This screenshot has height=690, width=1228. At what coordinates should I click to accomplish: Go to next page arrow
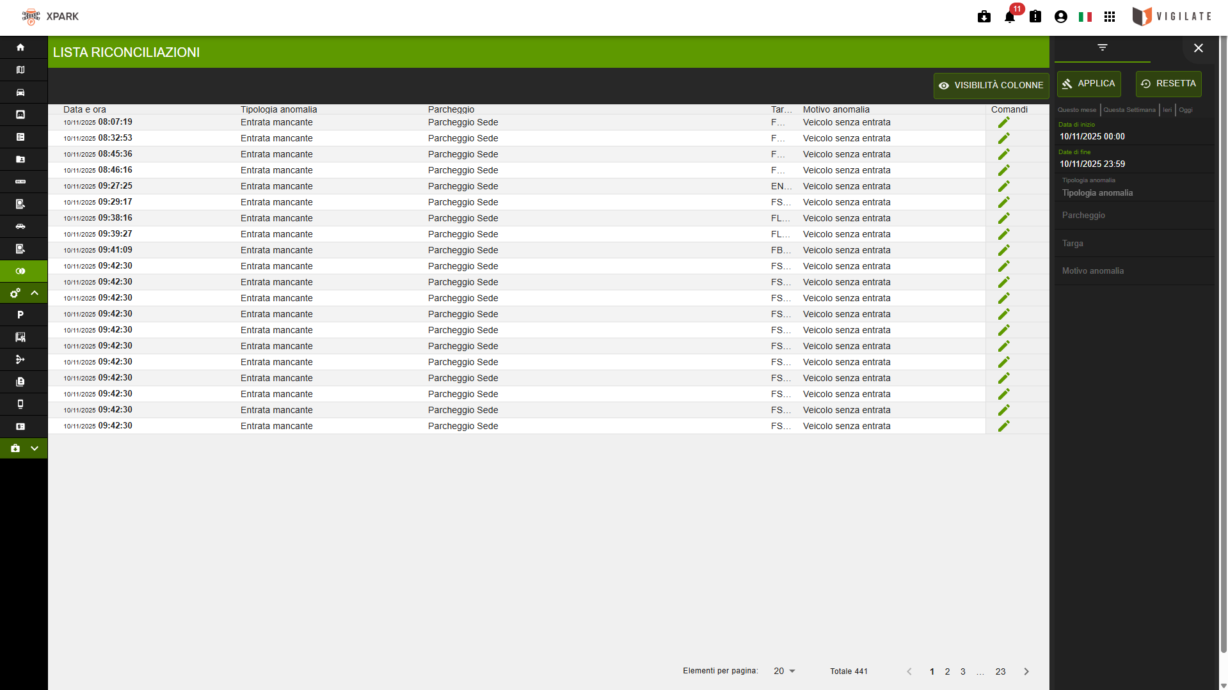pos(1026,671)
